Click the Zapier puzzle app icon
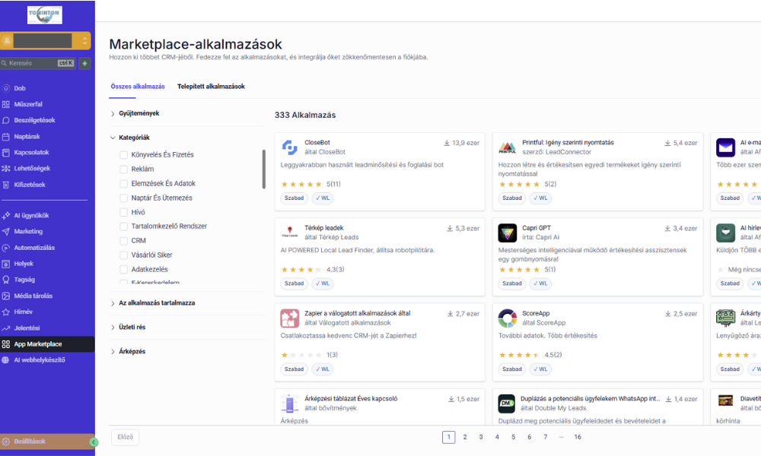761x456 pixels. (289, 318)
